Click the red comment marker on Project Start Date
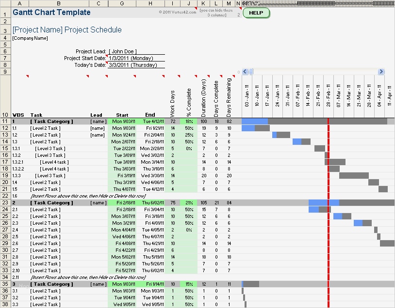The width and height of the screenshot is (395, 308). (107, 55)
